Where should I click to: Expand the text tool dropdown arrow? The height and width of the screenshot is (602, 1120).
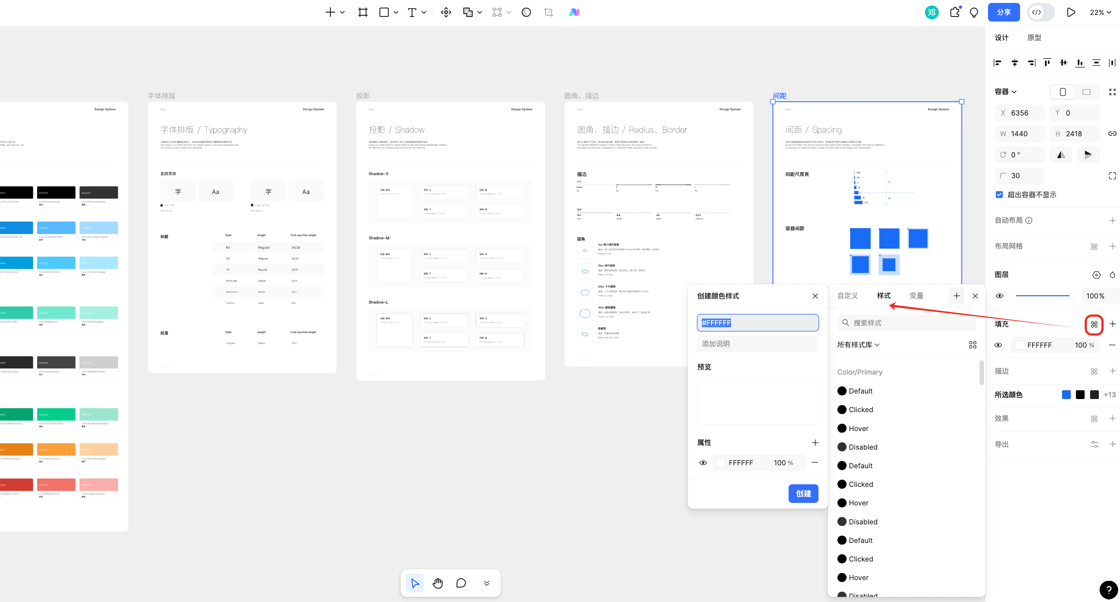(x=424, y=12)
